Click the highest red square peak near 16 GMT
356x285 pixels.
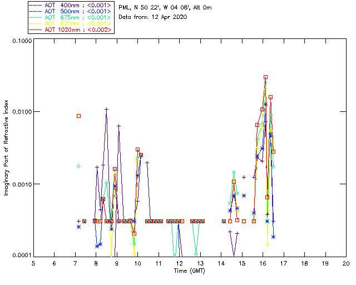tap(265, 77)
